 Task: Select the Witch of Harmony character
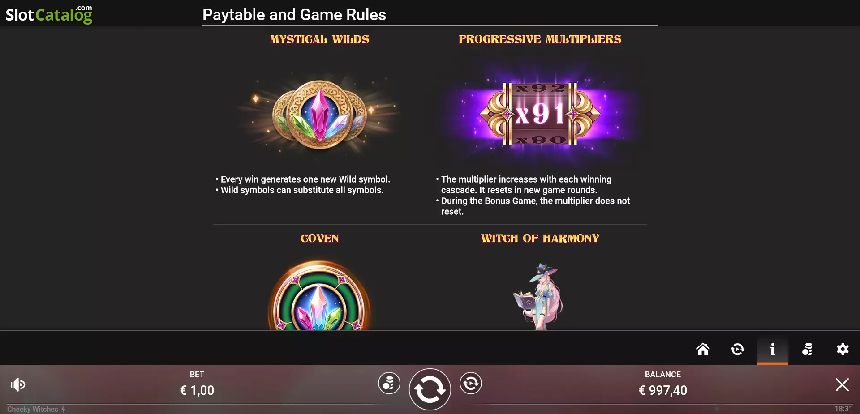(x=538, y=296)
